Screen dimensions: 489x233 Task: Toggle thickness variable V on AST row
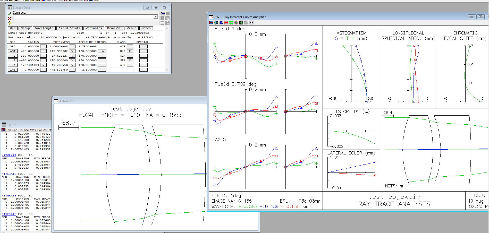(72, 51)
